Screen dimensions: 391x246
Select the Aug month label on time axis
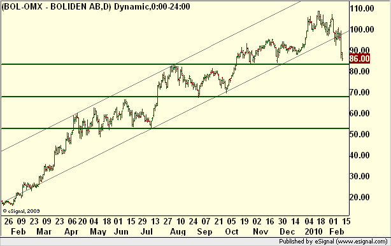pyautogui.click(x=178, y=232)
